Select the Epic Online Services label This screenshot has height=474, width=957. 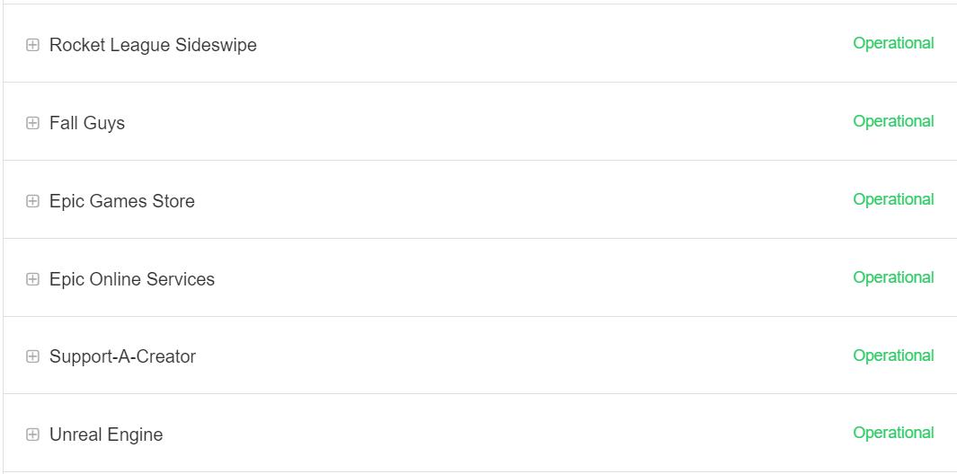pos(132,279)
